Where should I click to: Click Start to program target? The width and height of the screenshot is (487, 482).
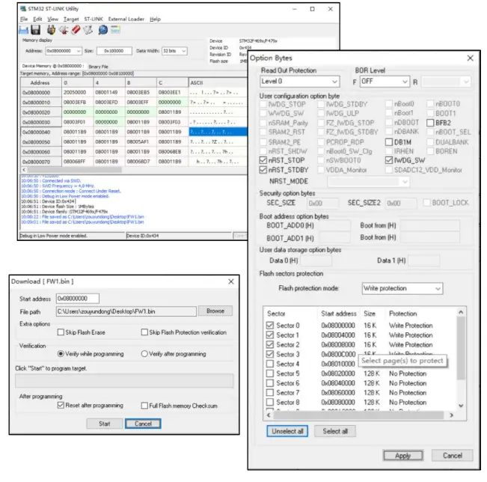tap(105, 424)
